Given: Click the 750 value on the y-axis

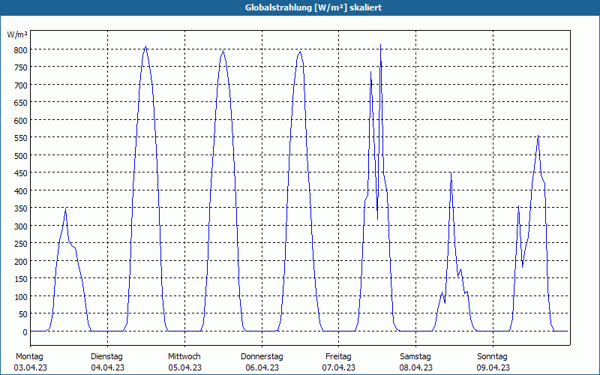Looking at the screenshot, I should (x=21, y=67).
